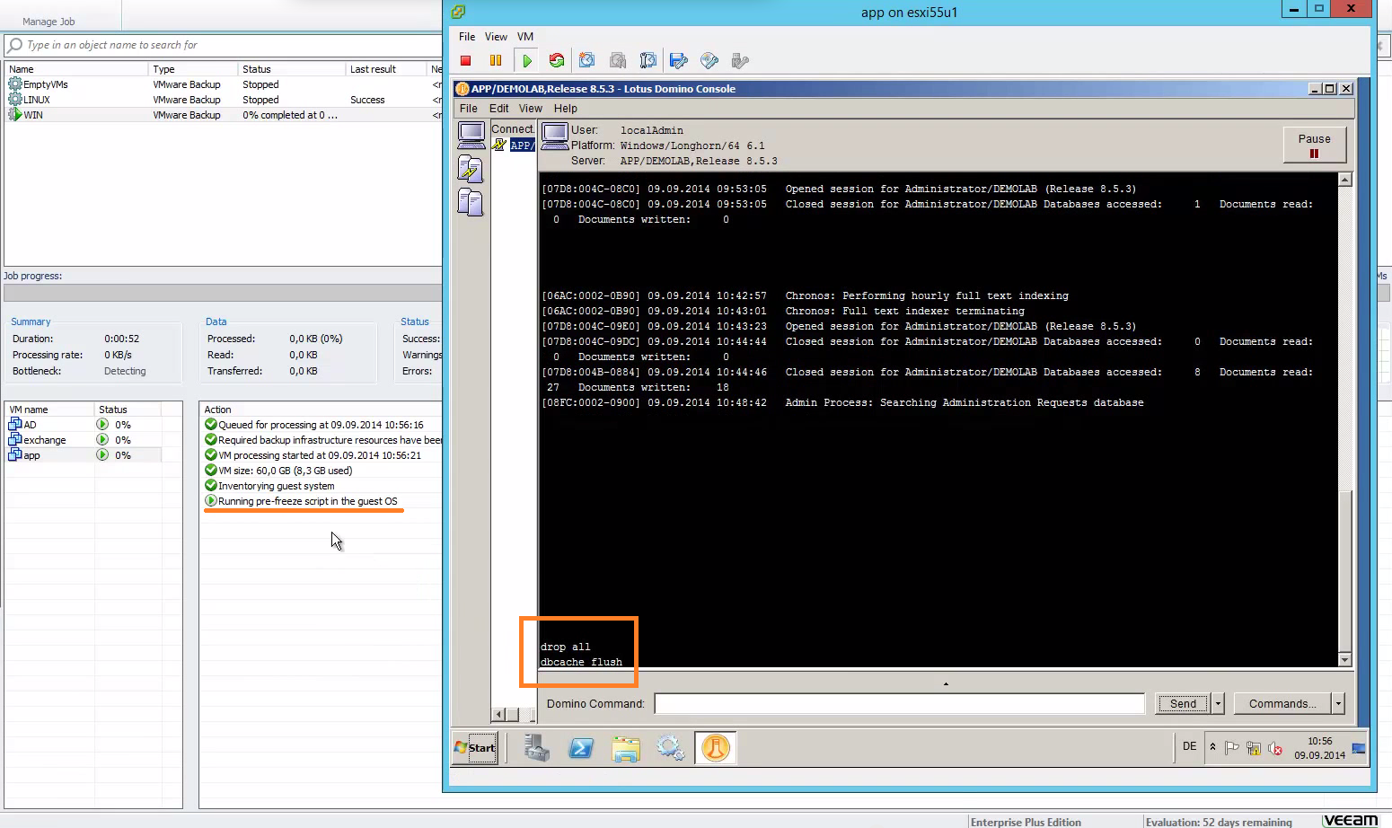Open View menu in Lotus Domino Console
1392x828 pixels.
[530, 109]
